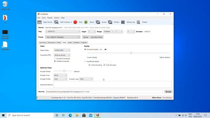
Task: Toggle 2-Pass Encoding checkbox
Action: coord(89,65)
